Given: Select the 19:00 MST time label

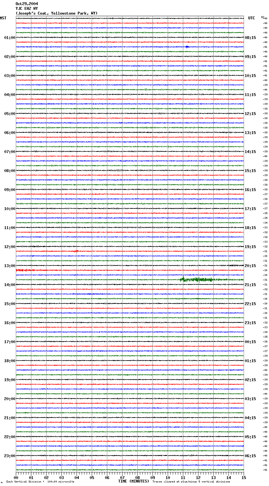Looking at the screenshot, I should (10, 380).
